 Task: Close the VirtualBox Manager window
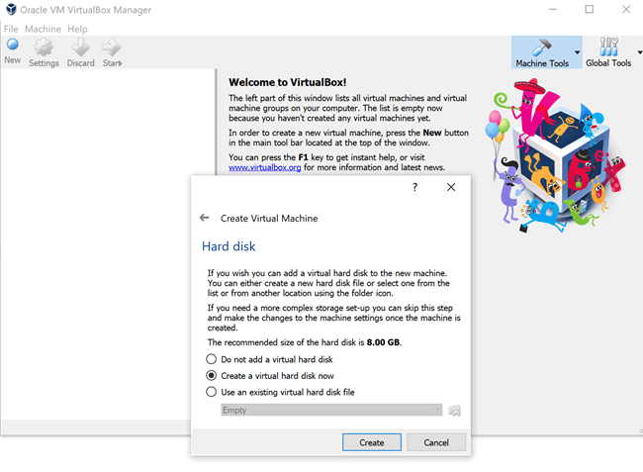pos(626,10)
